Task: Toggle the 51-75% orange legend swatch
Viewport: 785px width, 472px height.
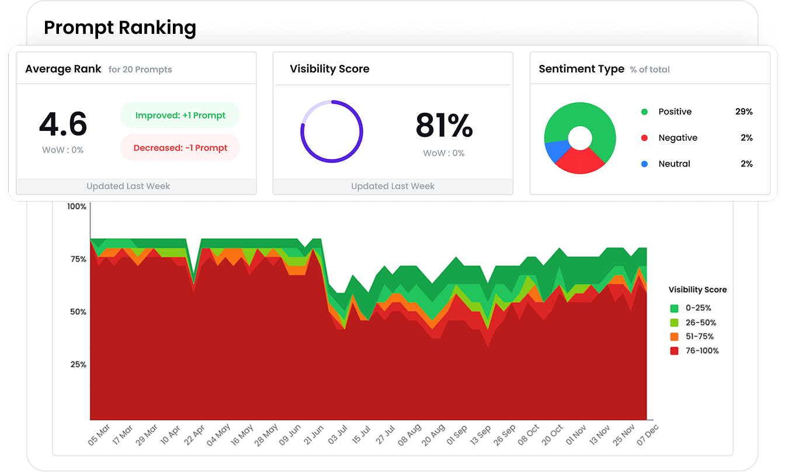Action: click(x=674, y=336)
